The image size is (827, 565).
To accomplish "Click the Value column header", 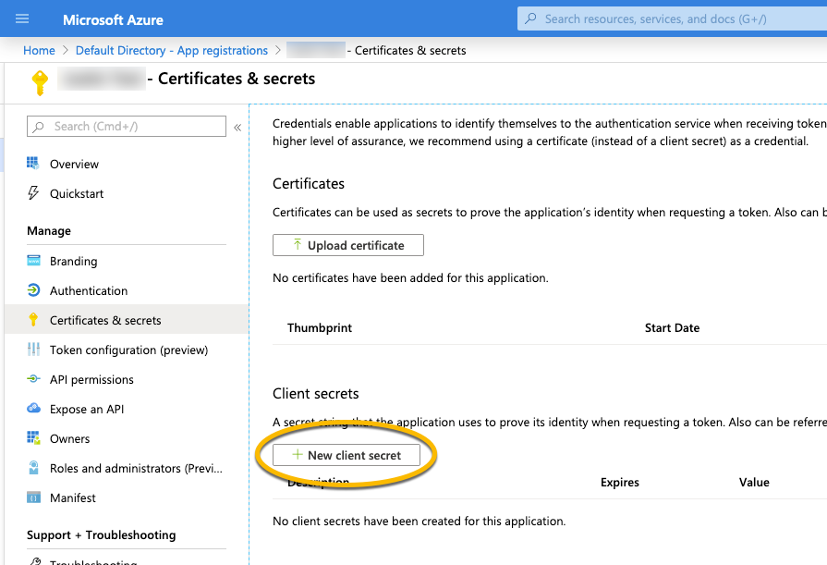I will pyautogui.click(x=754, y=482).
